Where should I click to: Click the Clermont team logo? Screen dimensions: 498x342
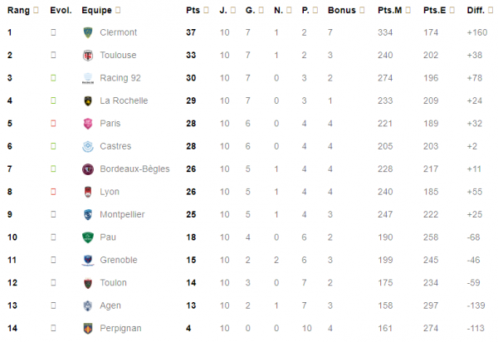tap(88, 32)
